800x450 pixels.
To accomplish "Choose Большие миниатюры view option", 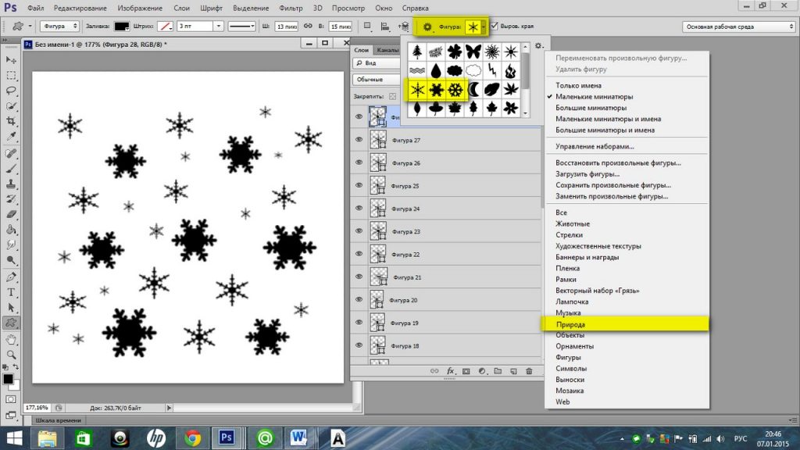I will pos(591,108).
